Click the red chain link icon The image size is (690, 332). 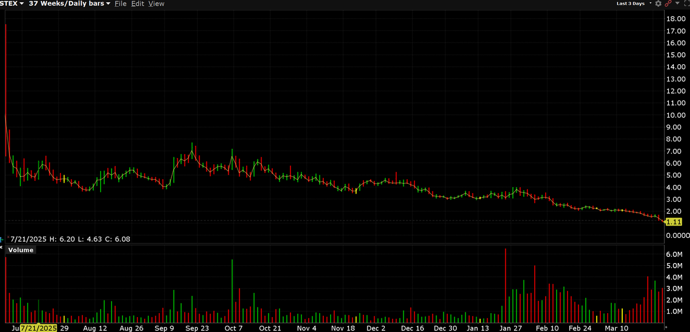(x=668, y=3)
